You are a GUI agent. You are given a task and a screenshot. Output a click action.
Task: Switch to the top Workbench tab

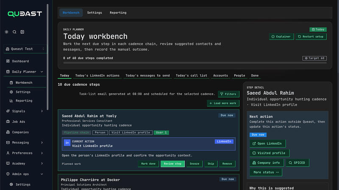(71, 13)
